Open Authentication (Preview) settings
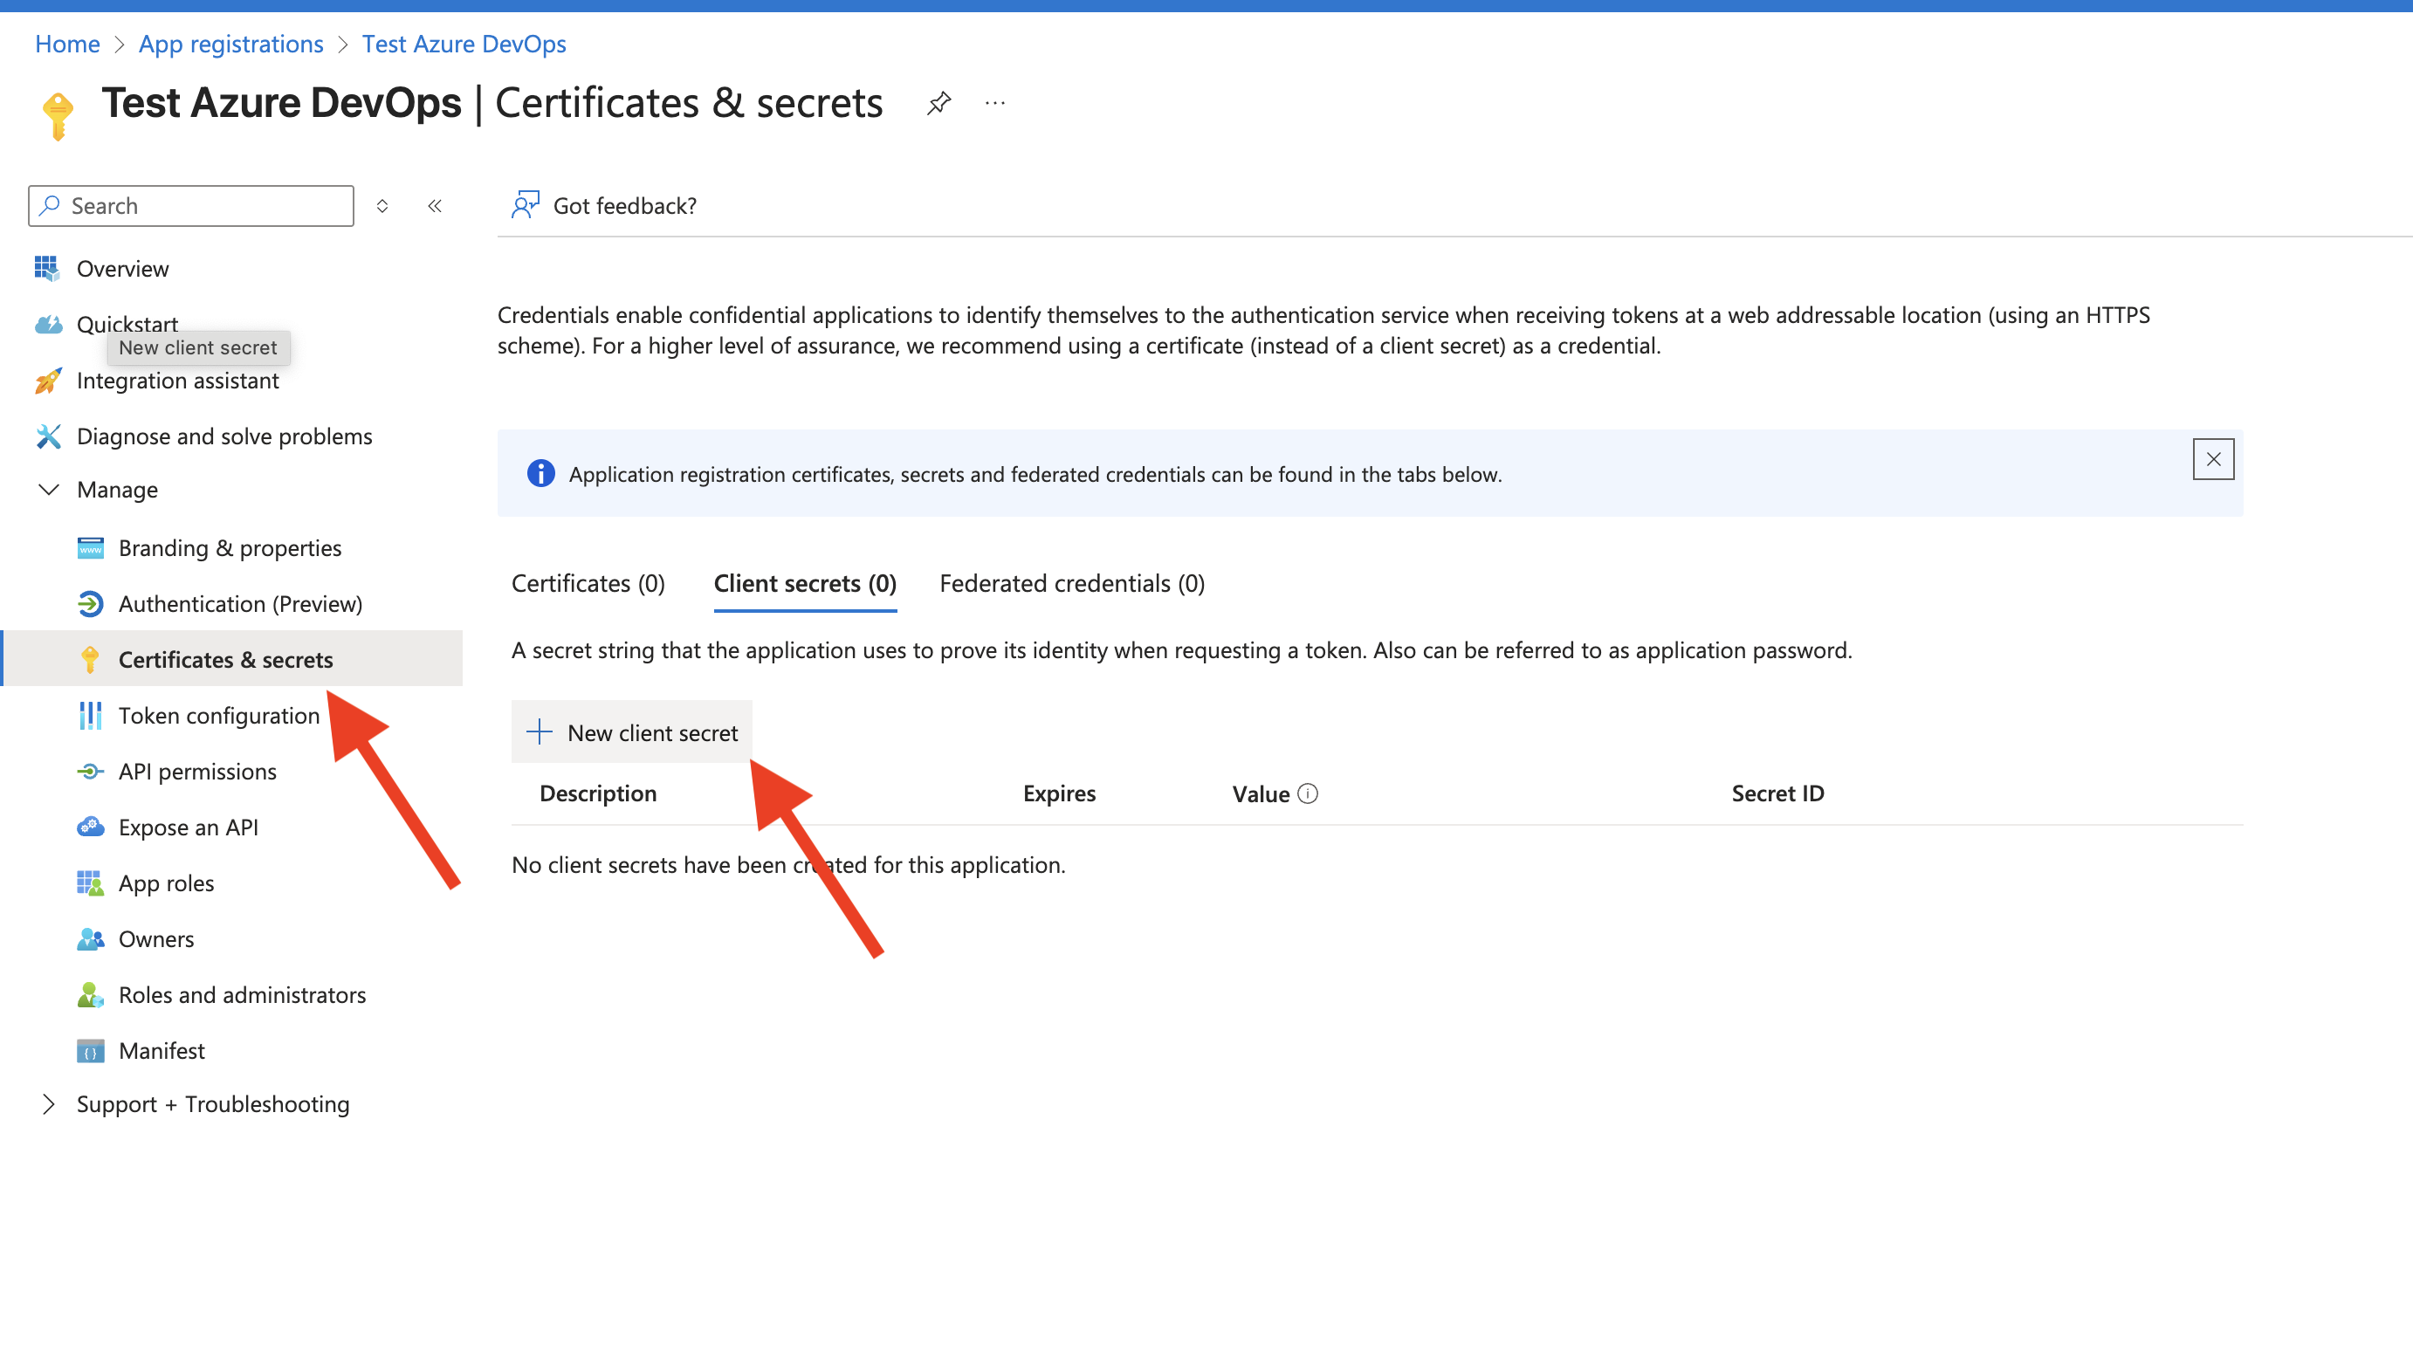Screen dimensions: 2413x1346 241,603
